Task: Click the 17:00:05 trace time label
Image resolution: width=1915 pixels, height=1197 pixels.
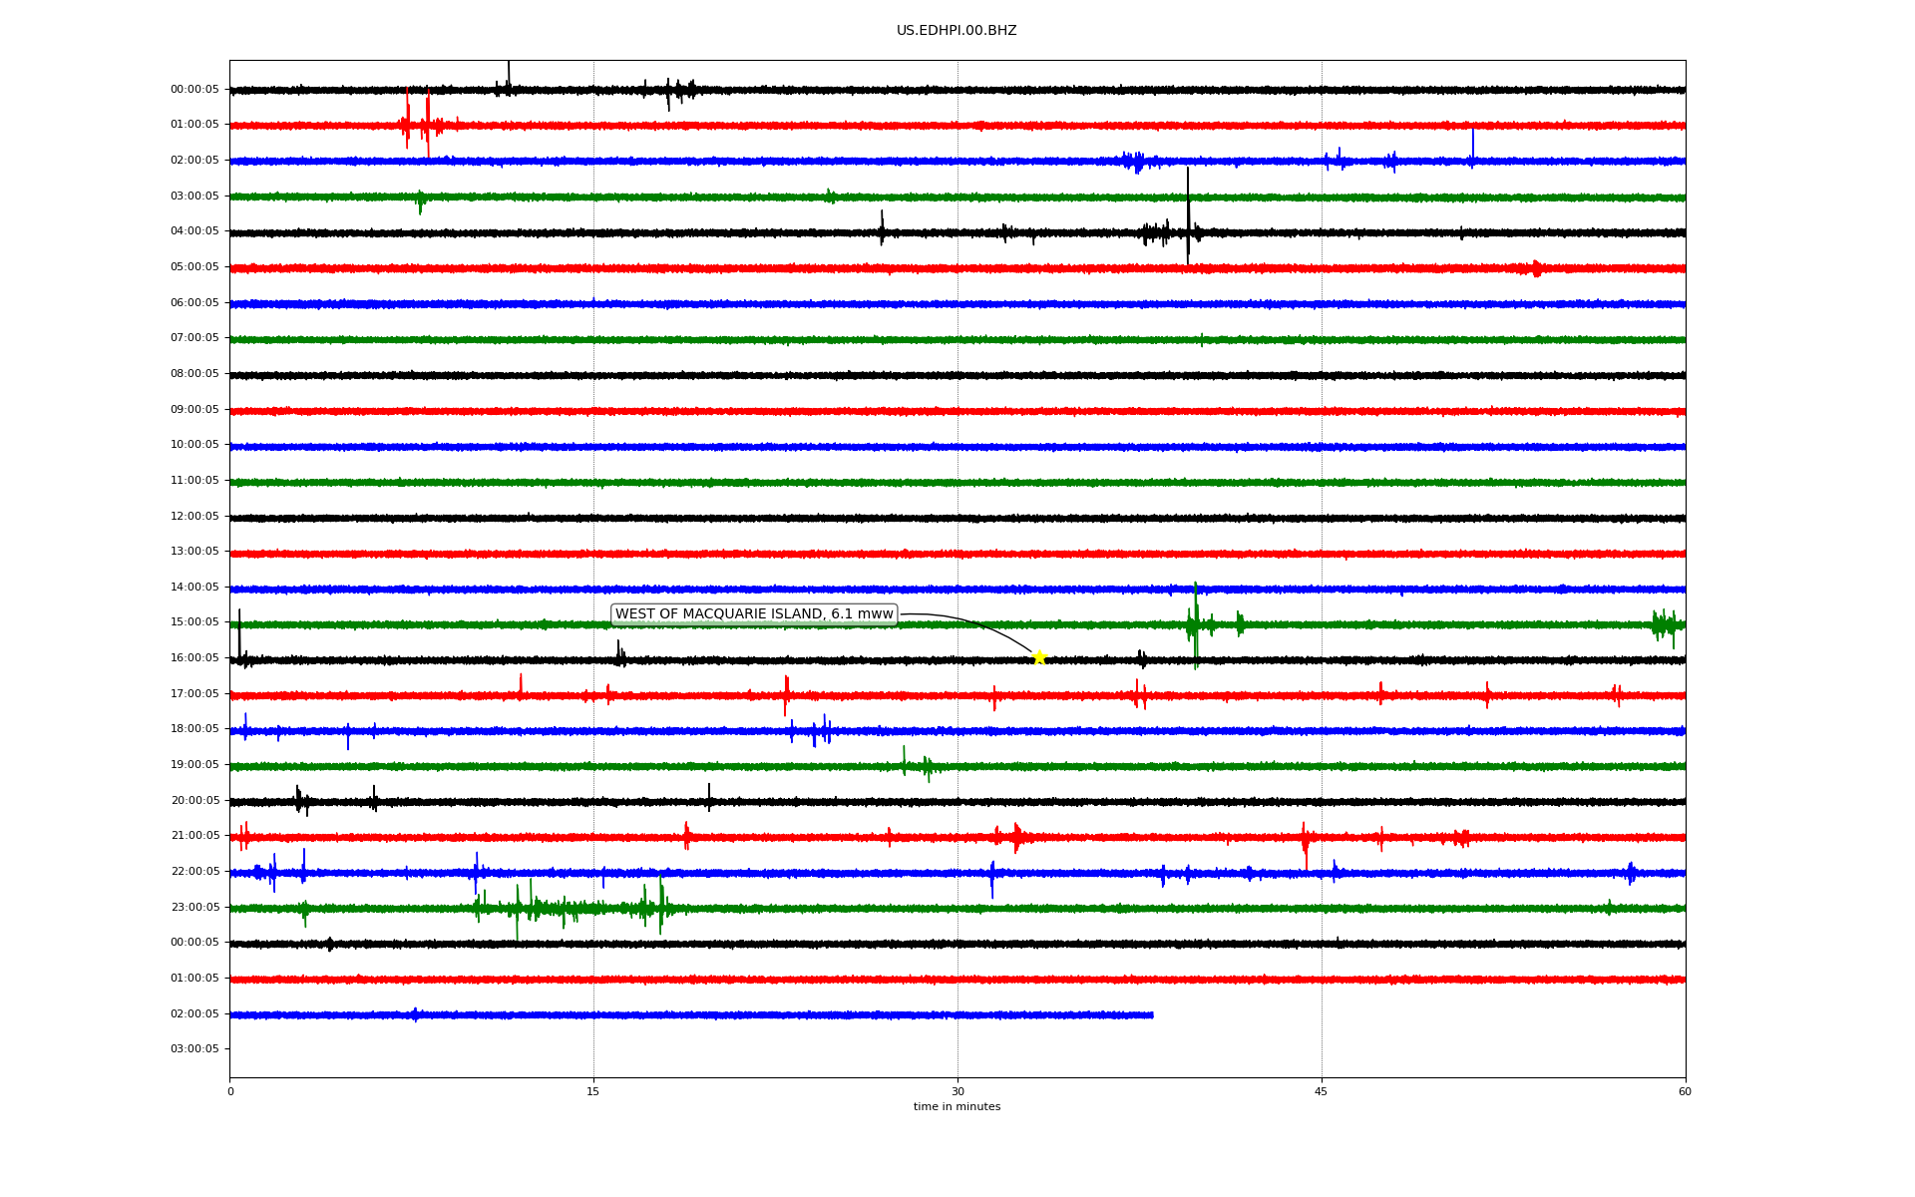Action: pyautogui.click(x=194, y=694)
